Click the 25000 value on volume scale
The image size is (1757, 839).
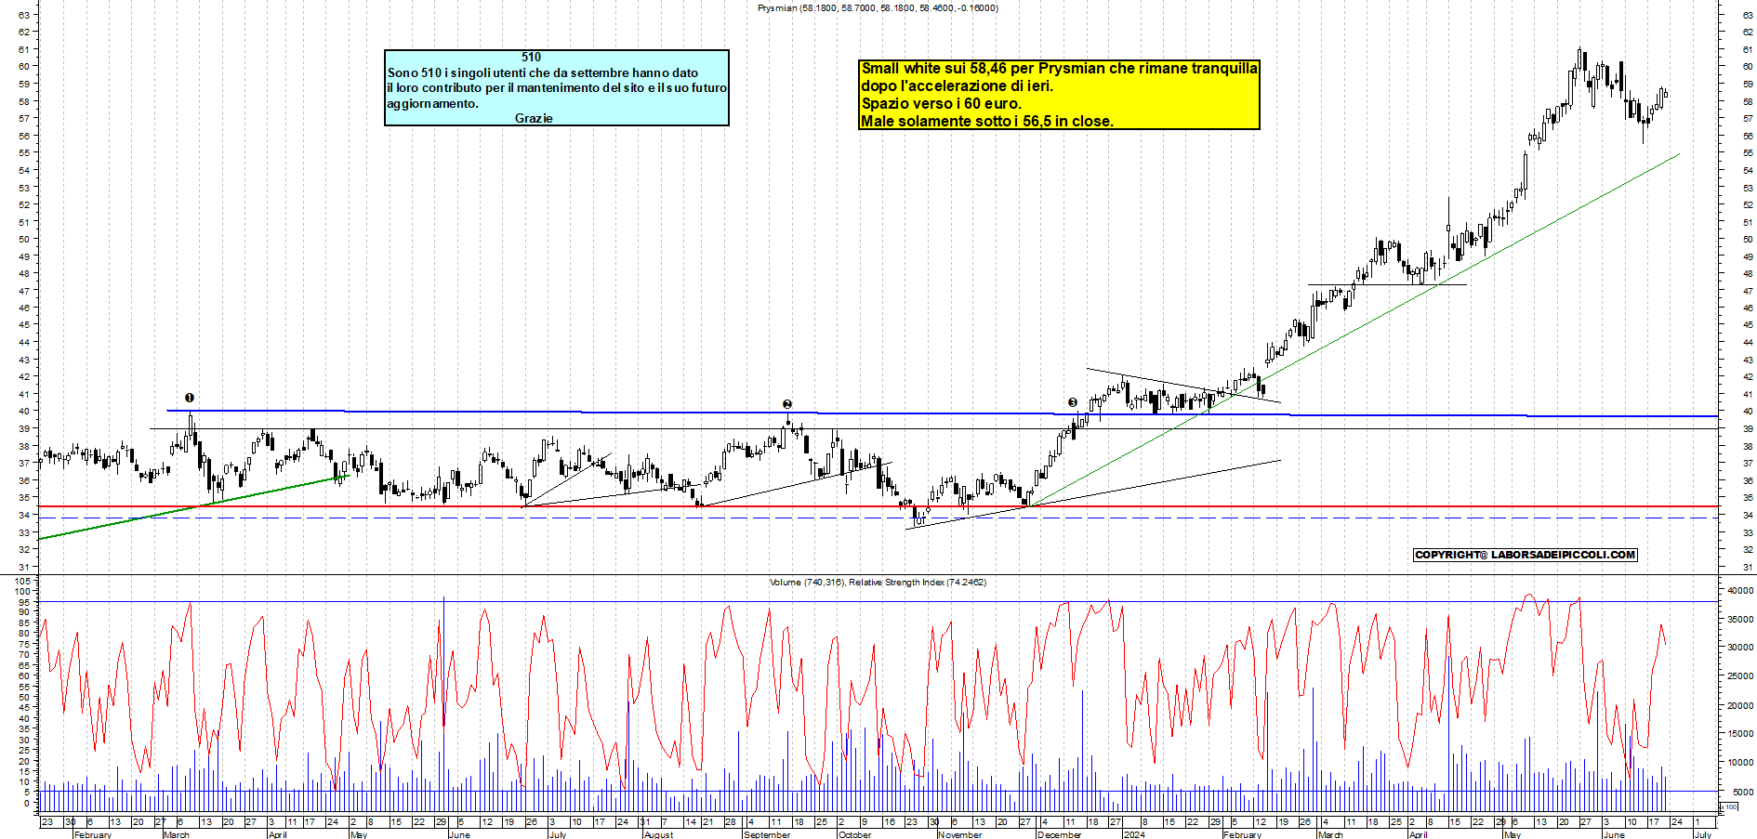pyautogui.click(x=1740, y=676)
